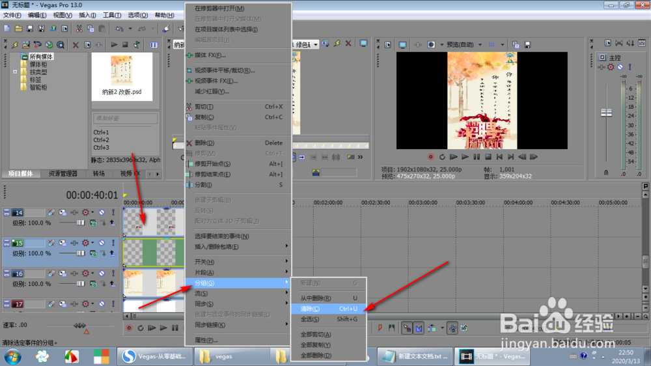Click the Make compositing parent icon on track 14
651x366 pixels.
point(113,223)
